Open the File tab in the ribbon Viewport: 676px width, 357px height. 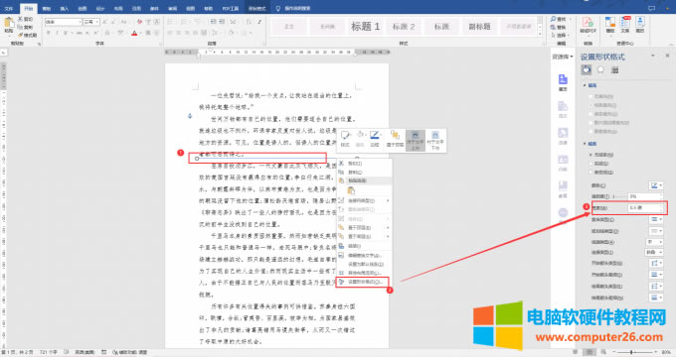click(9, 8)
